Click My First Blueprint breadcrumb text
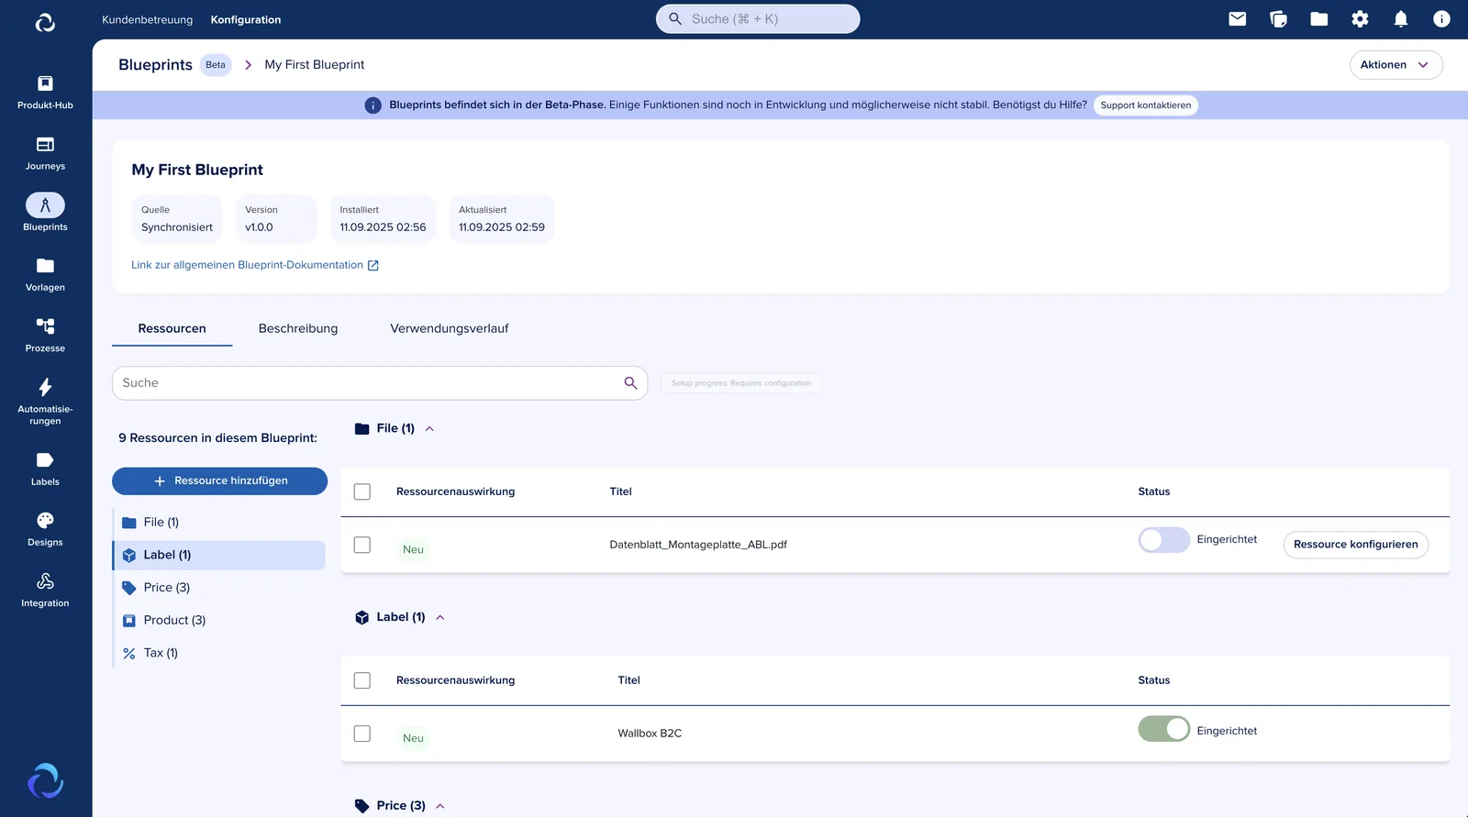 click(315, 65)
